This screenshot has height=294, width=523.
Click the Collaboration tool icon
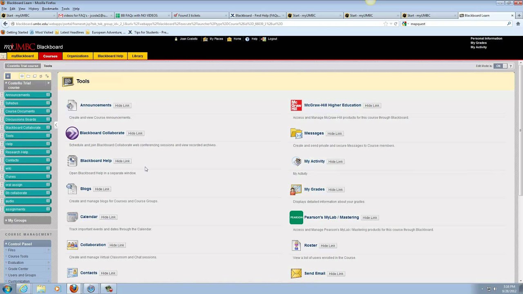pyautogui.click(x=72, y=245)
